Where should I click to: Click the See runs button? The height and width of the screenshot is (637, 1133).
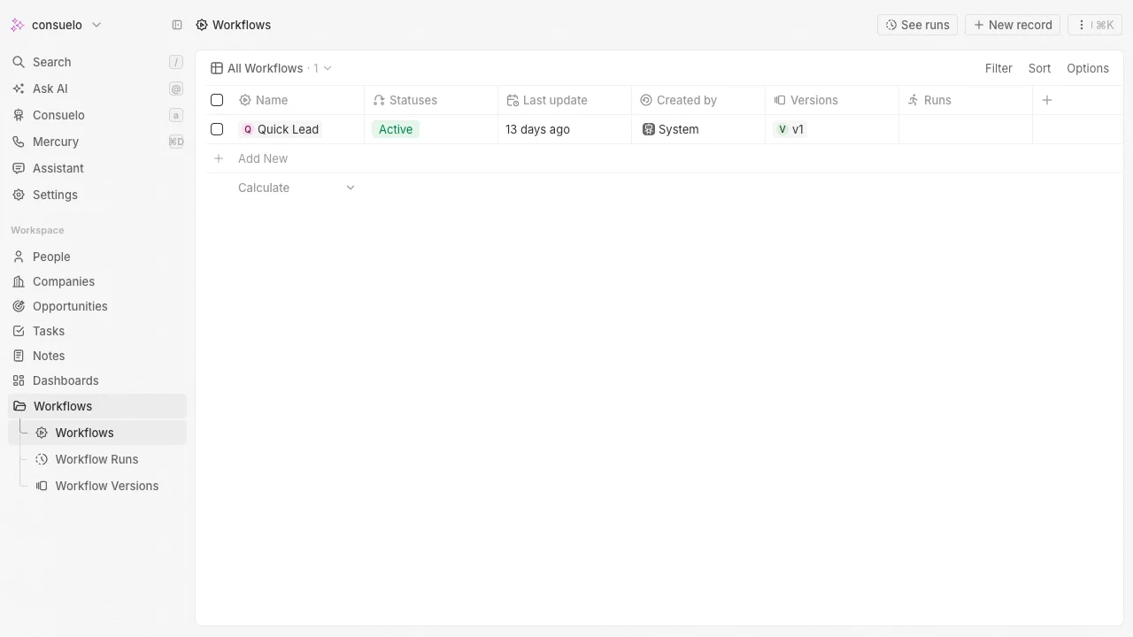917,25
